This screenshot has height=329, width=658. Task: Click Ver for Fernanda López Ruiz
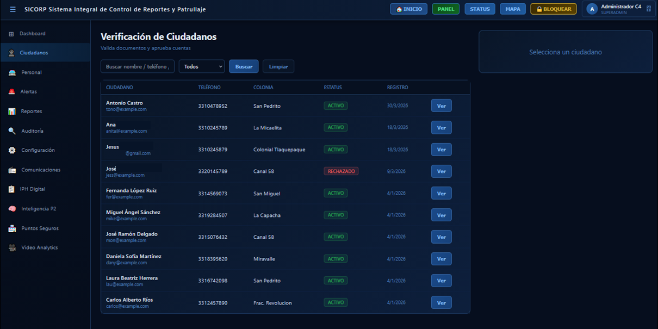(441, 194)
